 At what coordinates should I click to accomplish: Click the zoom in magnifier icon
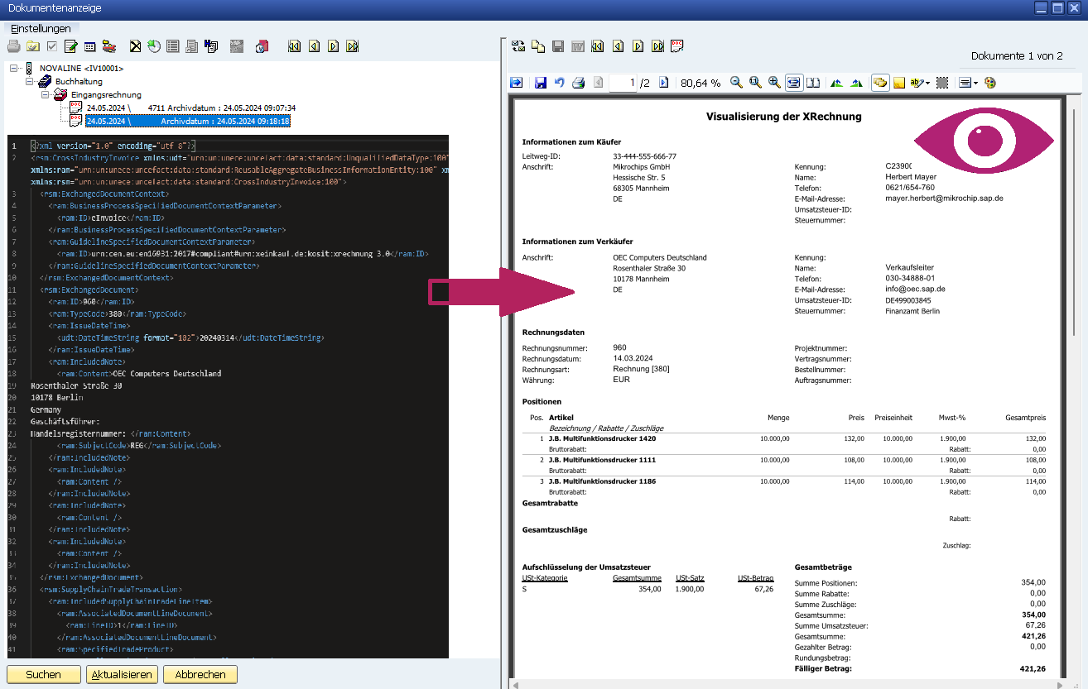click(774, 83)
